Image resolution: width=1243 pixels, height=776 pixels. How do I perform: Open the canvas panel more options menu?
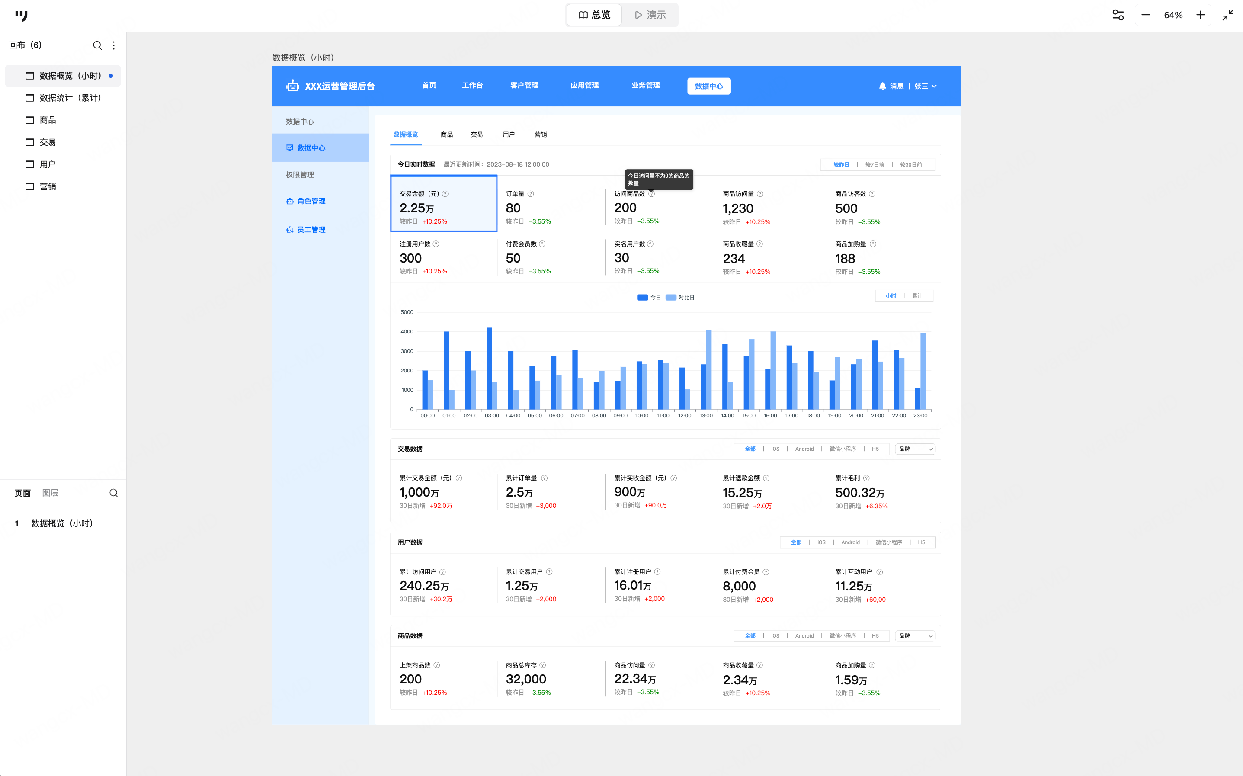114,45
